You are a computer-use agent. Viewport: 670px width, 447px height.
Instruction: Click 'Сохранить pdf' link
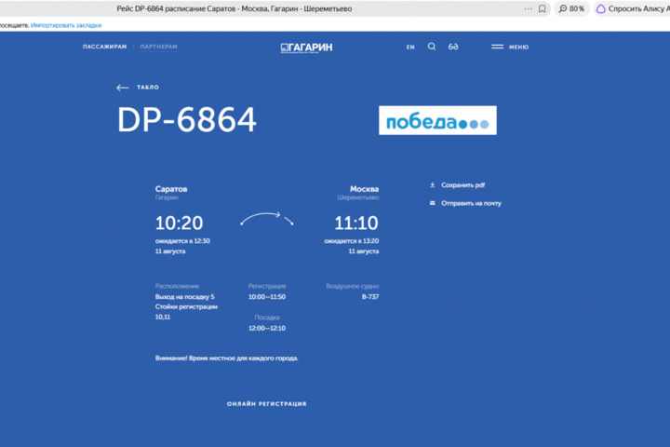pyautogui.click(x=462, y=185)
